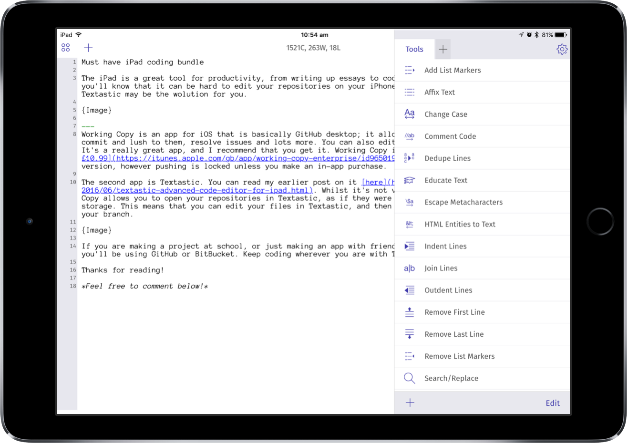Select Join Lines label
This screenshot has width=628, height=444.
[441, 268]
